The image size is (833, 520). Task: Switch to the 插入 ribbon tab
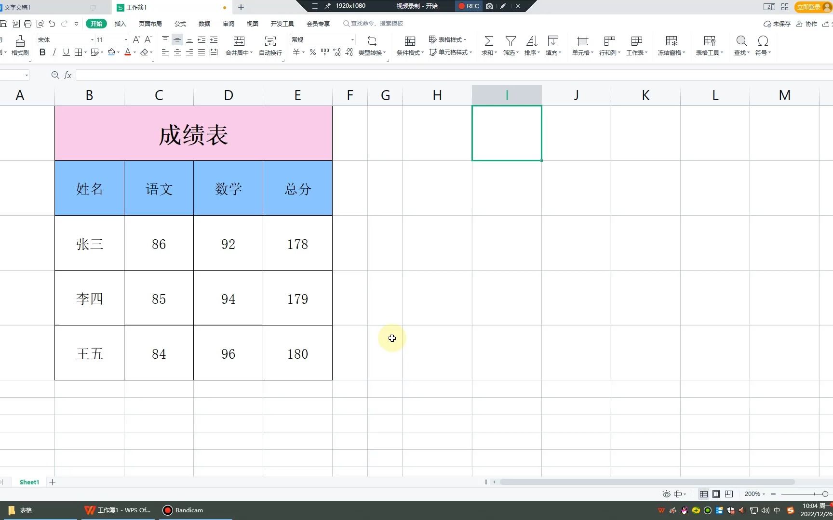point(120,24)
